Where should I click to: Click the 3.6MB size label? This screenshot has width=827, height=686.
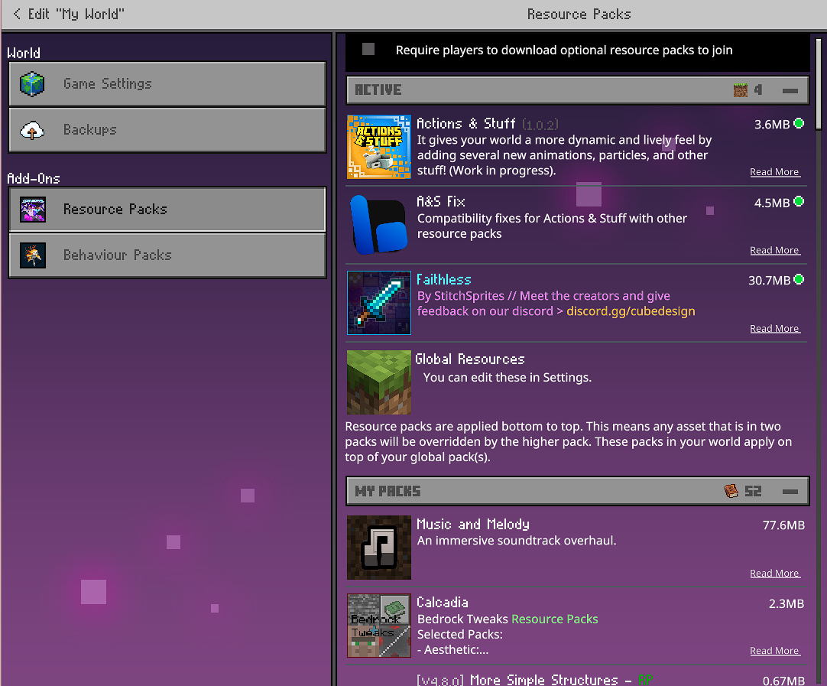772,125
